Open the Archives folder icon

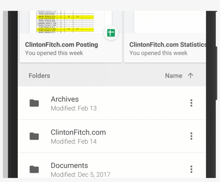point(34,103)
